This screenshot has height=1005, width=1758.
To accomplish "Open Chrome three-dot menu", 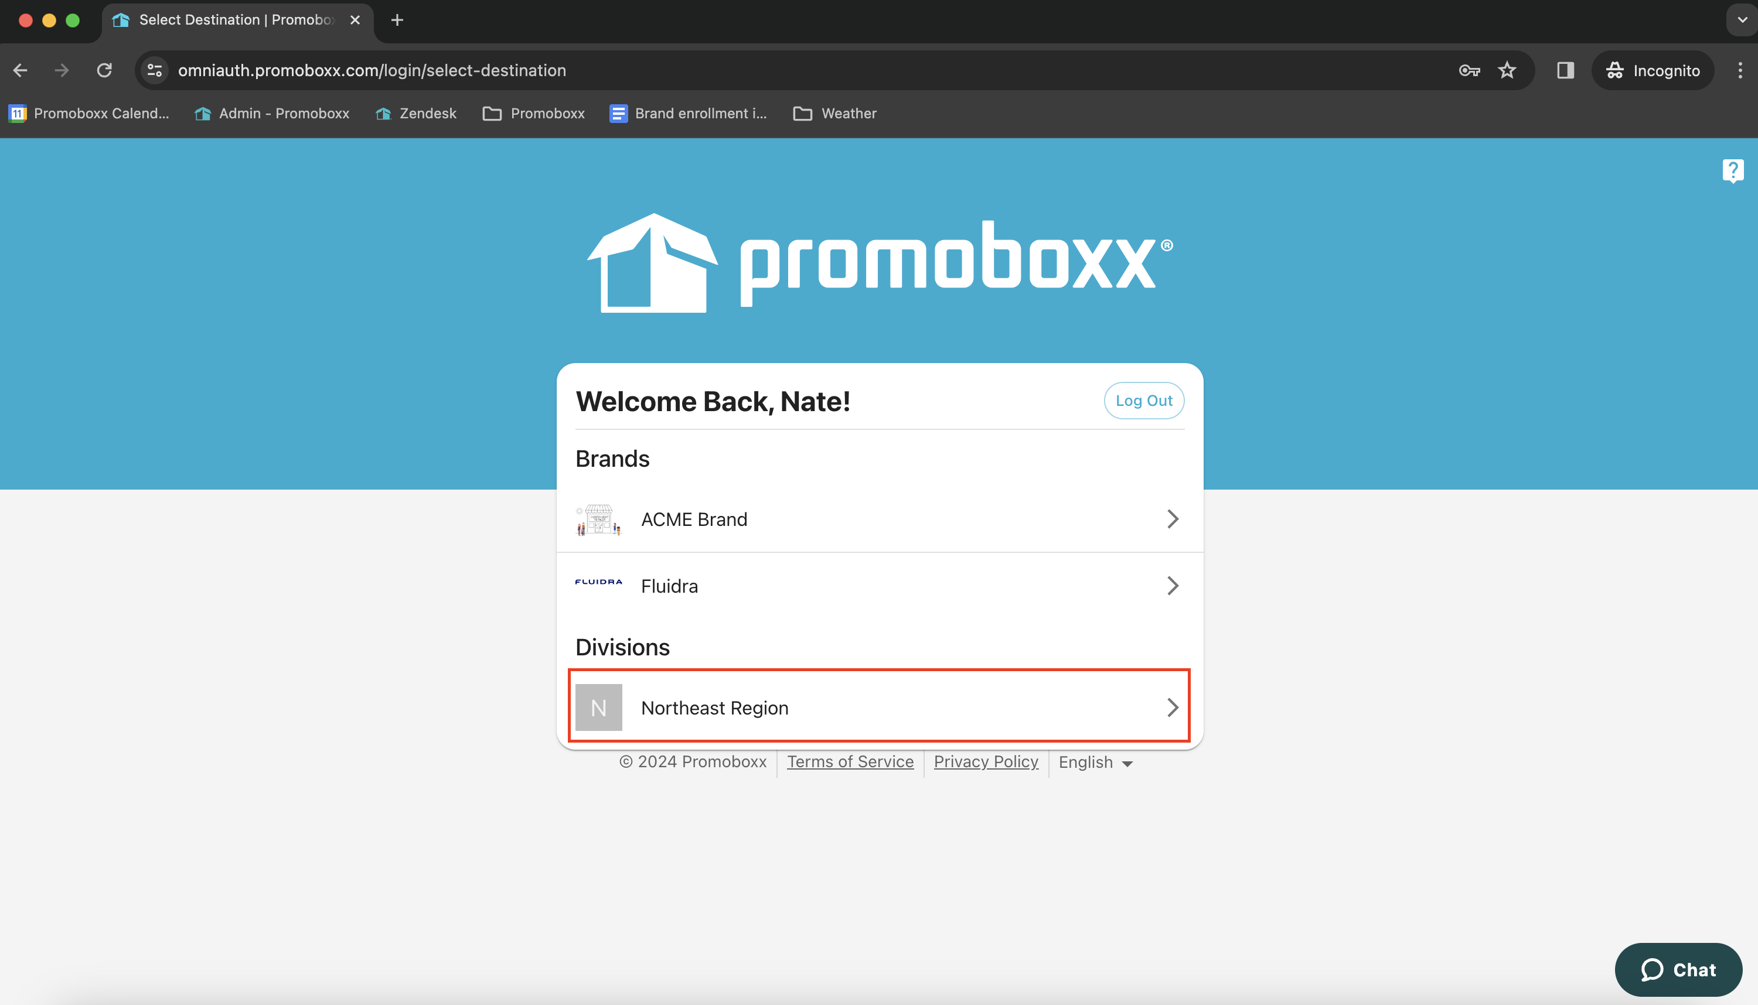I will 1740,70.
